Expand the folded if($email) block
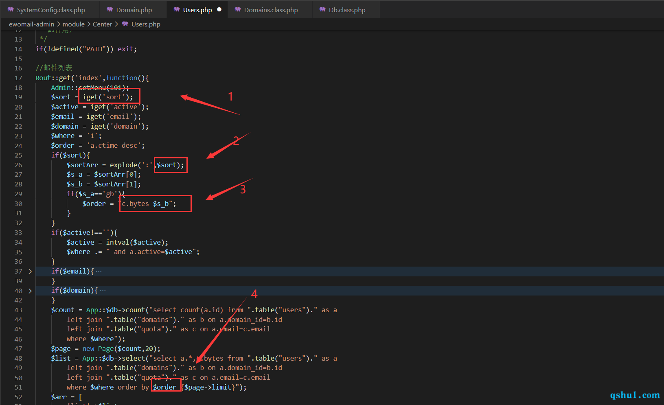The width and height of the screenshot is (664, 405). [x=30, y=271]
